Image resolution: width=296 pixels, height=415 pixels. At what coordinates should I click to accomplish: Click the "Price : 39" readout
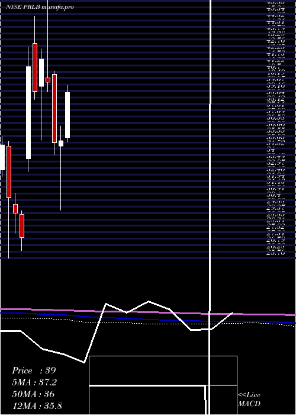pos(34,371)
